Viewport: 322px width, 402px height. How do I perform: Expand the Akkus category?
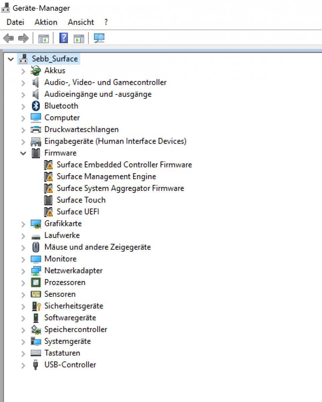coord(23,71)
